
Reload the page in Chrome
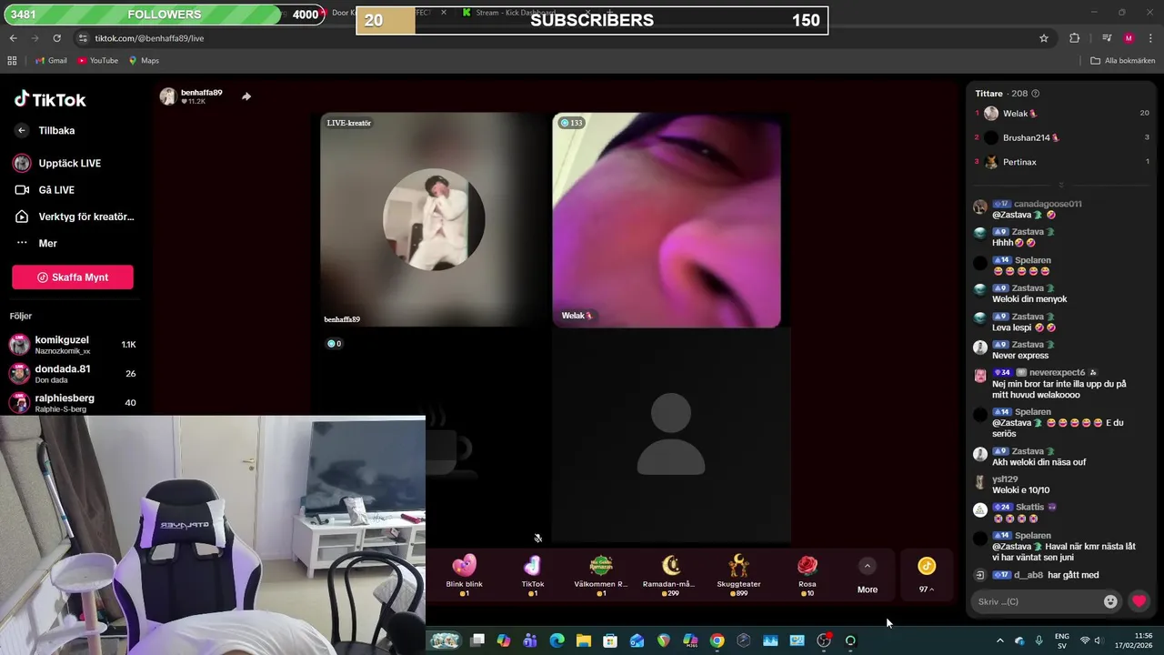pyautogui.click(x=57, y=38)
